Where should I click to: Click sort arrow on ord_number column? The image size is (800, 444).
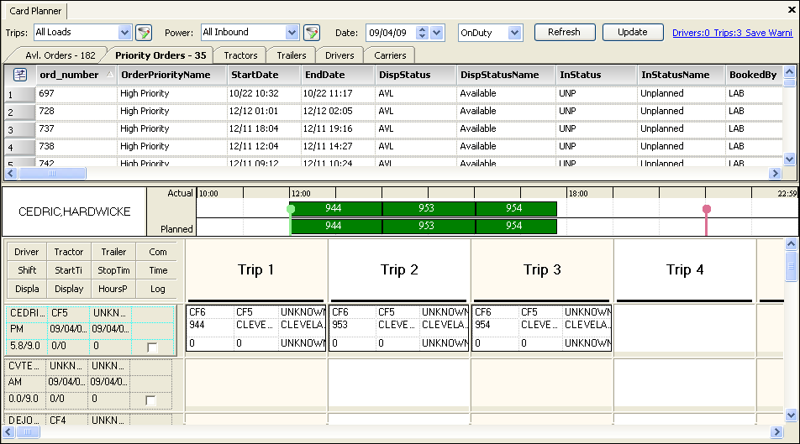tap(110, 75)
